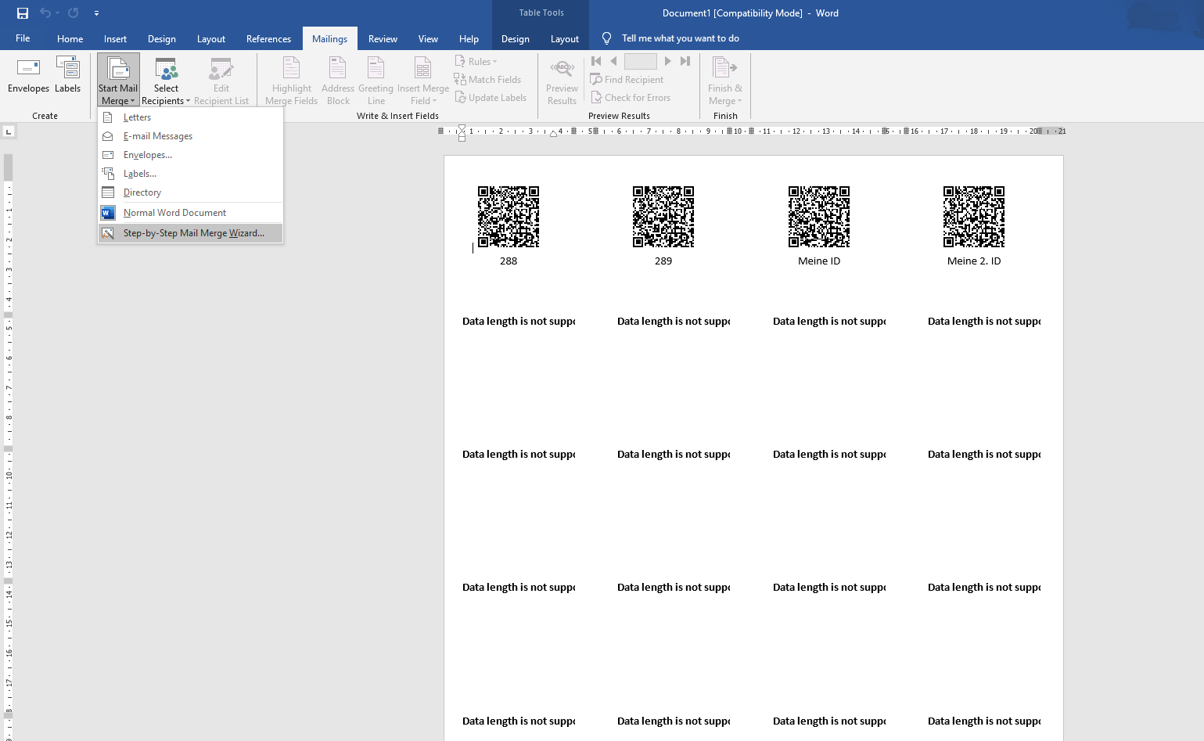Click Highlight Merge Fields icon
This screenshot has width=1204, height=741.
(x=291, y=80)
